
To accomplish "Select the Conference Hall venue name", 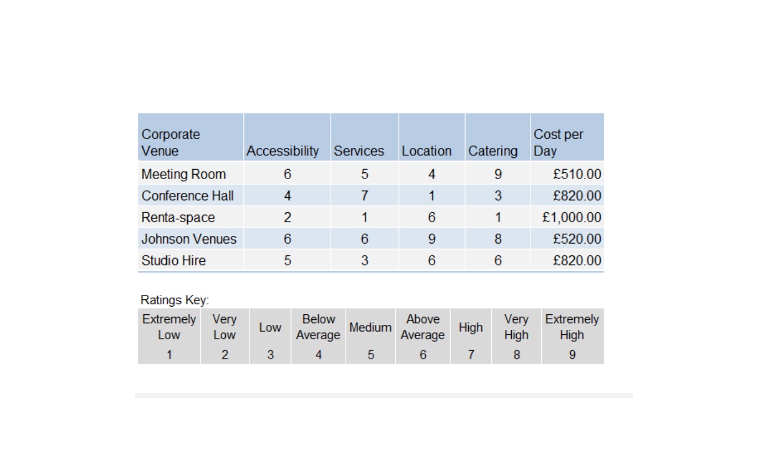I will pos(187,196).
